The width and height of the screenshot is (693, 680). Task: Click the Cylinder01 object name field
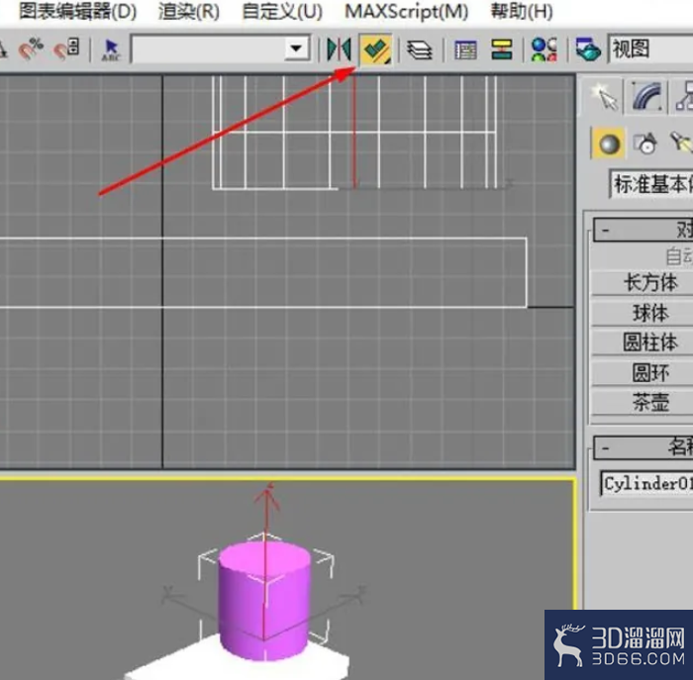coord(646,484)
